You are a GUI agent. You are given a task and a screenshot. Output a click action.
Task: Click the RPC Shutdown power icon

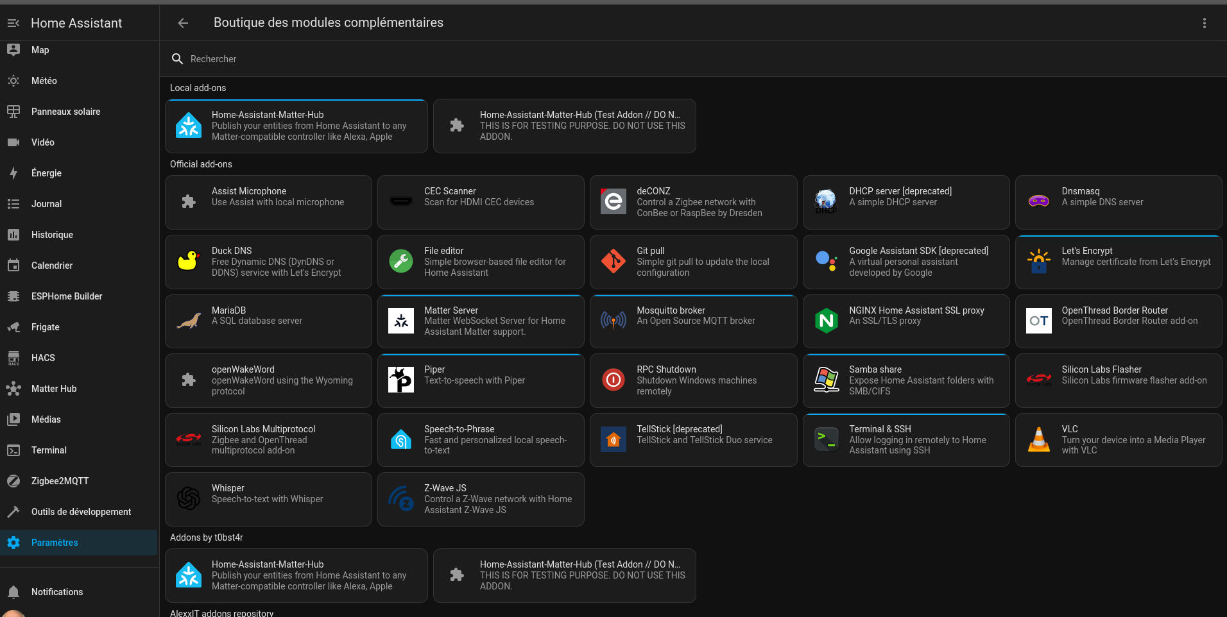coord(613,380)
